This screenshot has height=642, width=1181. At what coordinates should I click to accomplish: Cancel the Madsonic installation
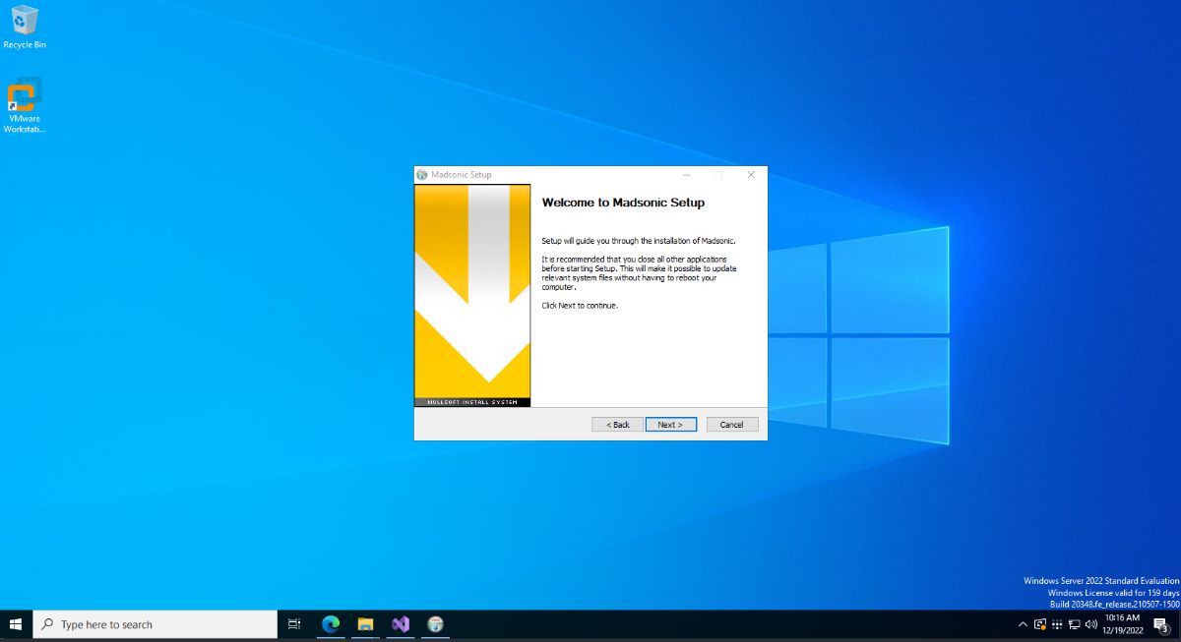pyautogui.click(x=731, y=424)
